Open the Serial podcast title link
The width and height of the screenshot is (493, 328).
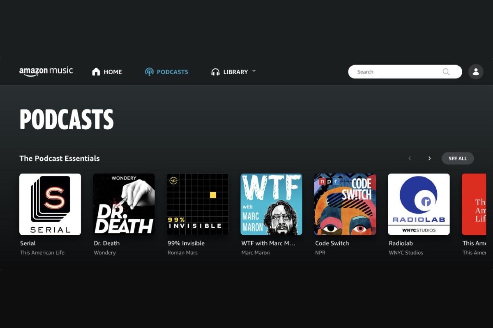tap(28, 243)
